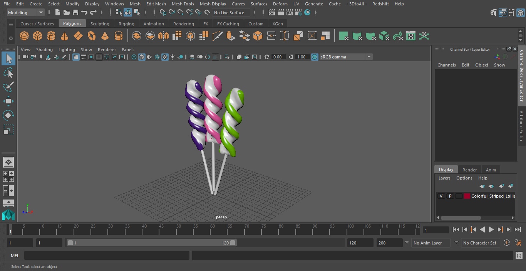Viewport: 526px width, 271px height.
Task: Create a polygon sphere from the shelf
Action: click(24, 36)
